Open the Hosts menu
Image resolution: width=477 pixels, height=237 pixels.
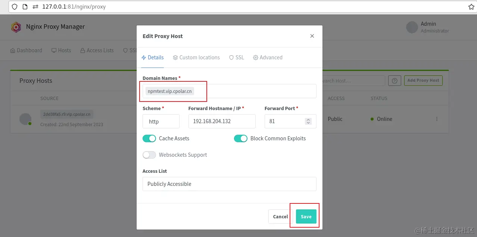[61, 50]
